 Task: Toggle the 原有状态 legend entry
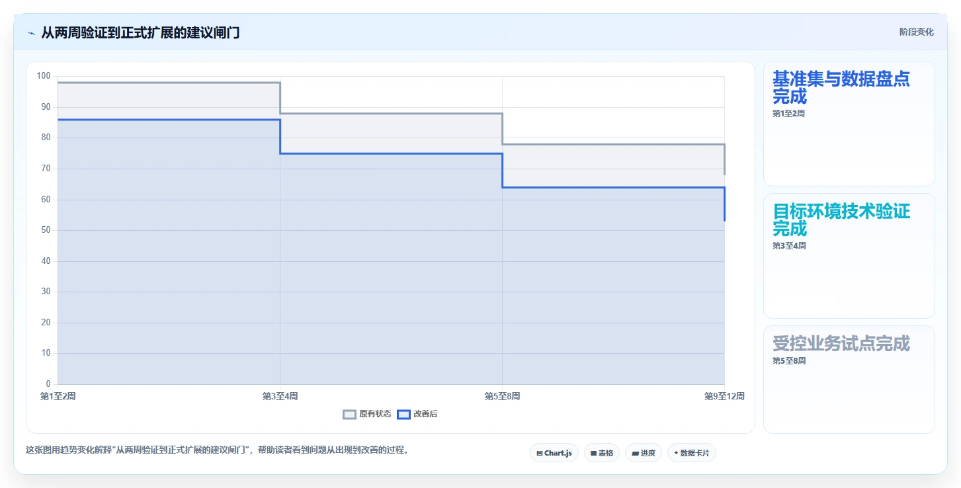click(367, 414)
